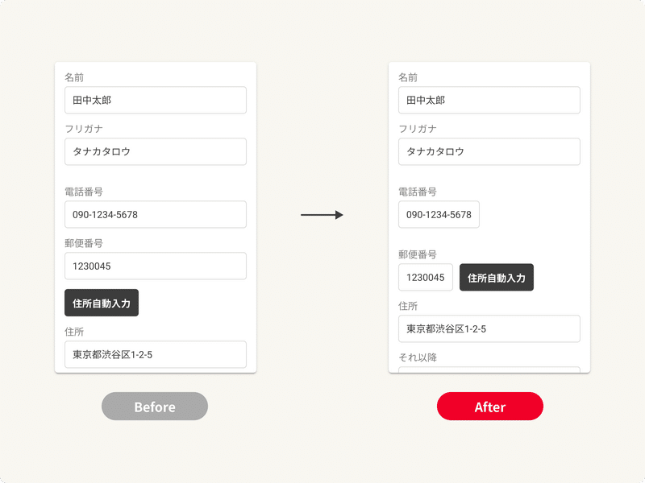645x483 pixels.
Task: Click the 電話番号 label in After form
Action: [418, 192]
